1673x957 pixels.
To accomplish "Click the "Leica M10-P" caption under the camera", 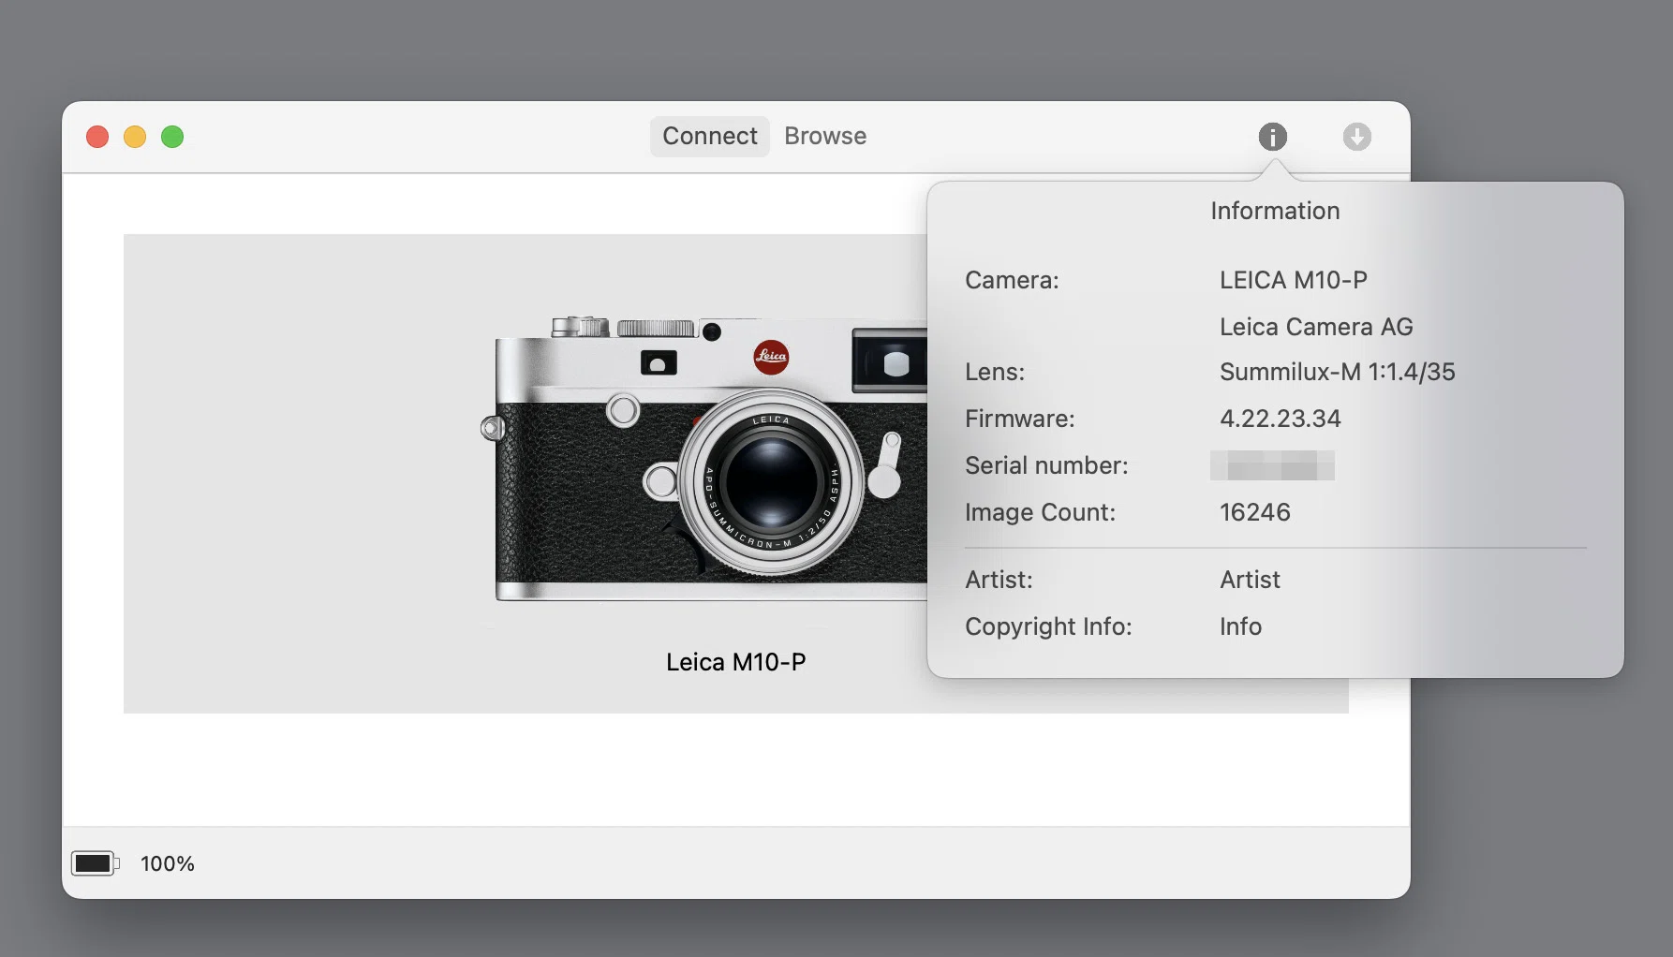I will coord(735,662).
